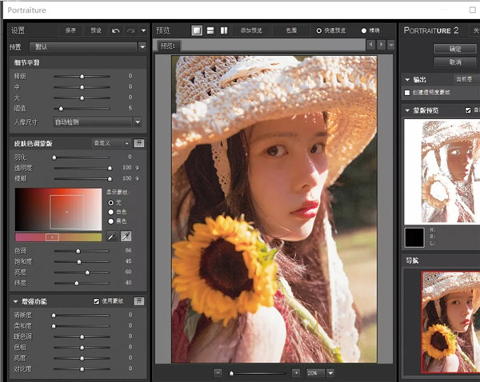Click the 添加预览 button
This screenshot has width=480, height=382.
click(x=251, y=30)
